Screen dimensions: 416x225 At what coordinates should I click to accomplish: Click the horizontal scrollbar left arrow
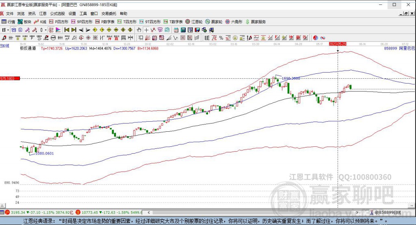coord(149,212)
